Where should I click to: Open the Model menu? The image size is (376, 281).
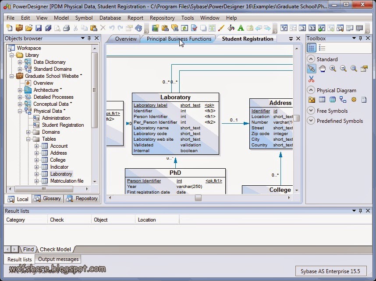point(61,17)
